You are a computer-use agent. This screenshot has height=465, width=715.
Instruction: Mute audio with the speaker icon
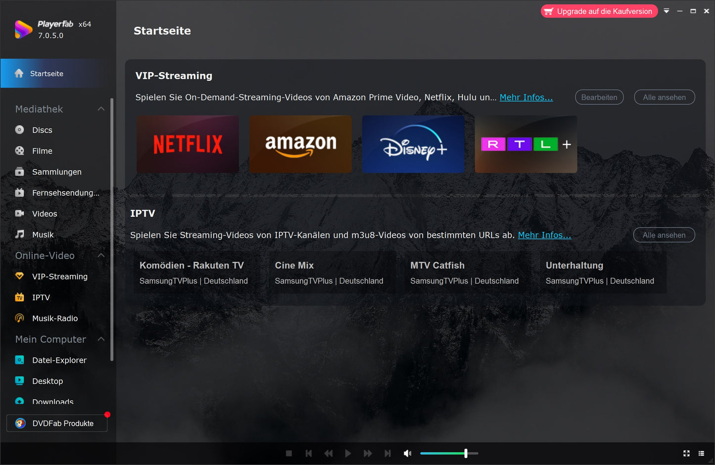[x=407, y=453]
